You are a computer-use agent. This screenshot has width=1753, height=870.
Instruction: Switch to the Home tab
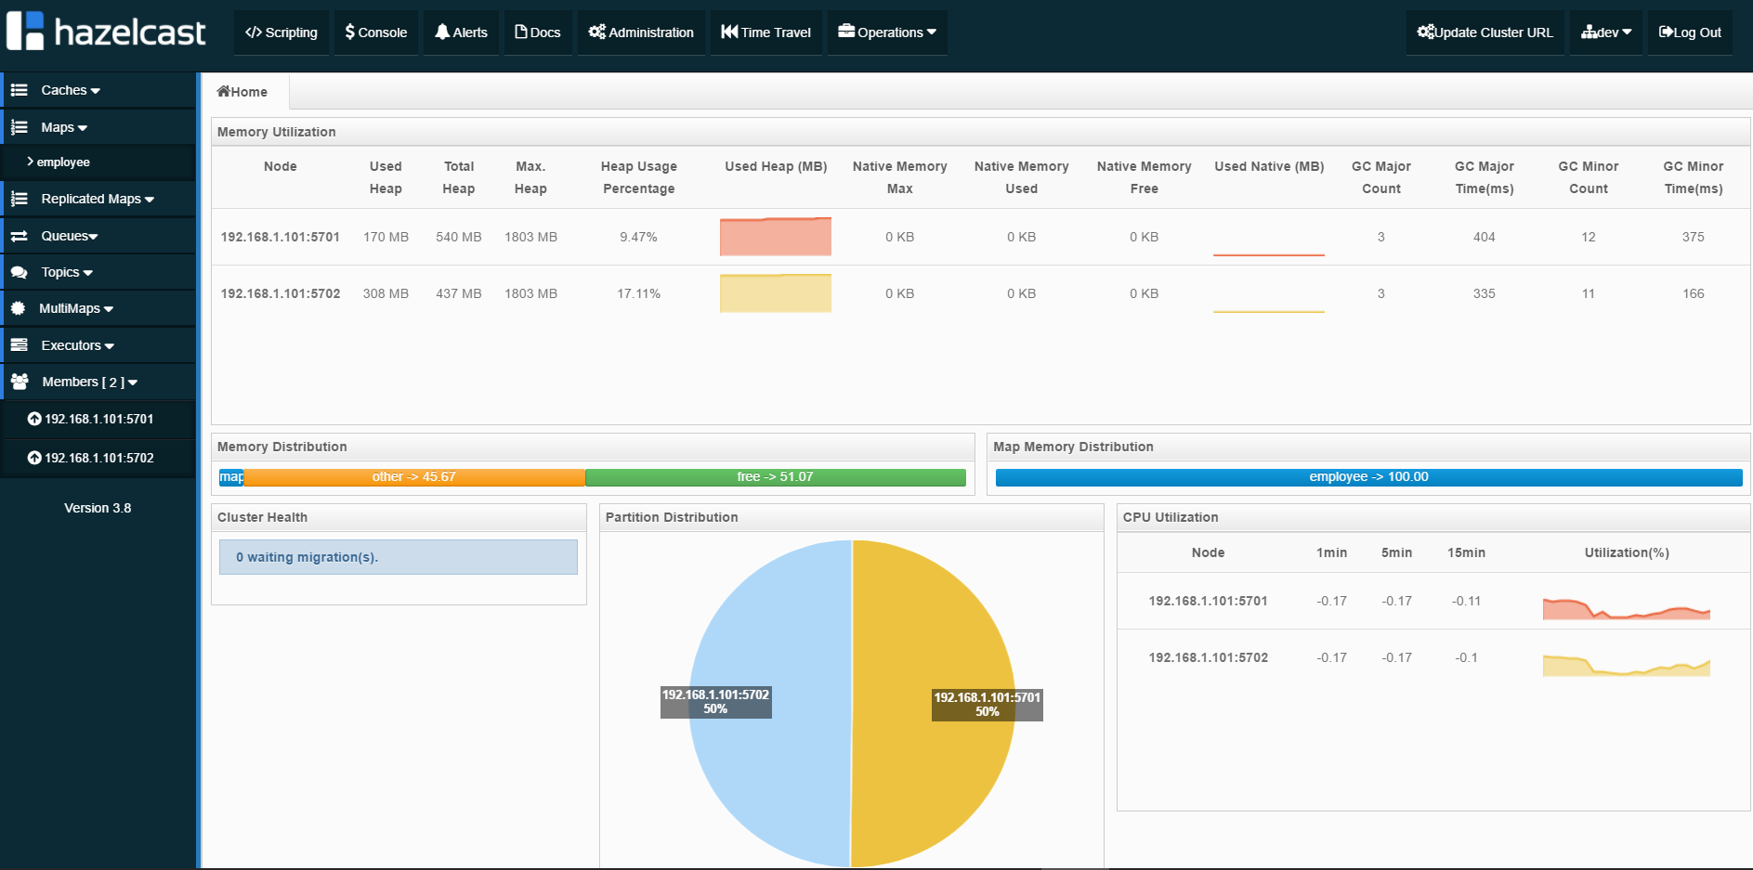245,91
